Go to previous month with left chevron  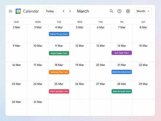[x=64, y=11]
